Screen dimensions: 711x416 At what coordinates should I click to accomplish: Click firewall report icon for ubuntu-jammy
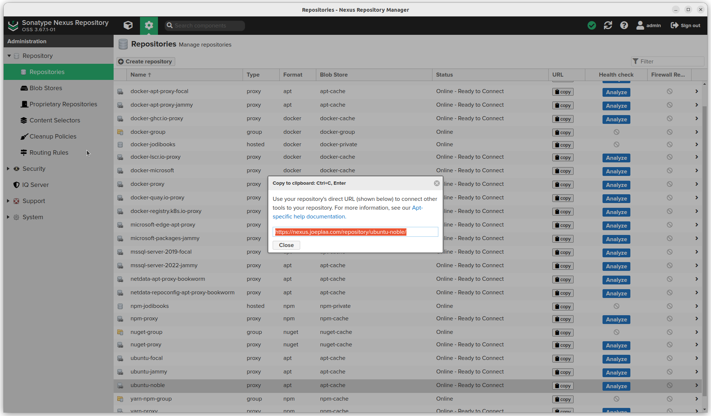[670, 372]
